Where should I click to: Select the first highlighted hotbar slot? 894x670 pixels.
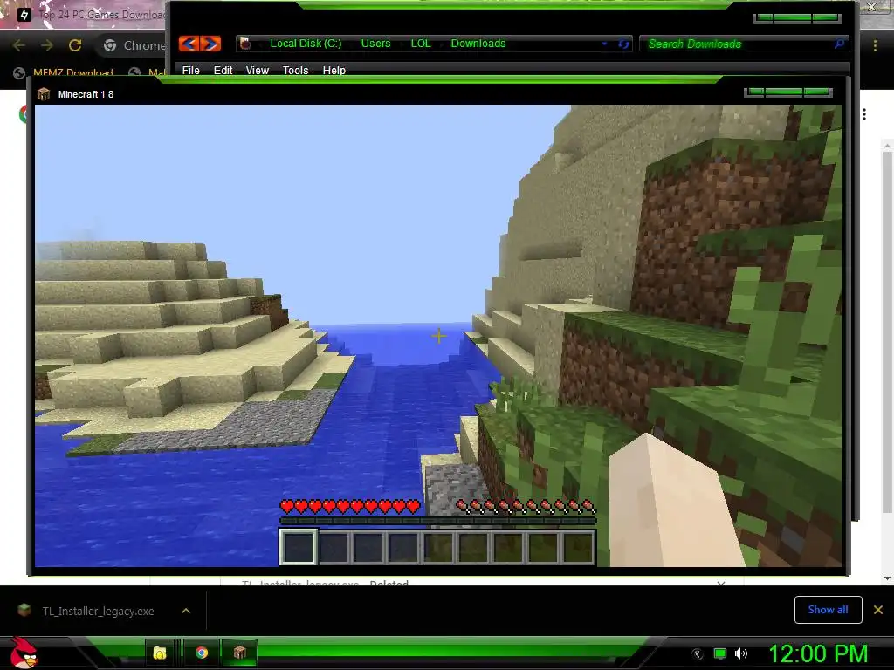click(x=299, y=547)
